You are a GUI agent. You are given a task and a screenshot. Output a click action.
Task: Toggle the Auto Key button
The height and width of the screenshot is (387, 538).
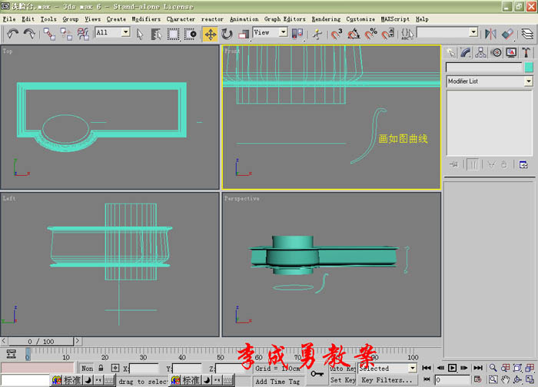tap(343, 369)
